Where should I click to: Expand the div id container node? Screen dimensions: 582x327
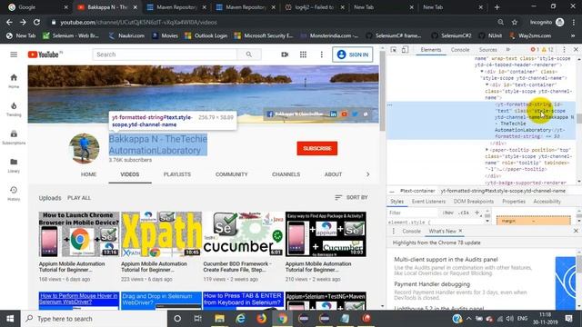pyautogui.click(x=482, y=72)
